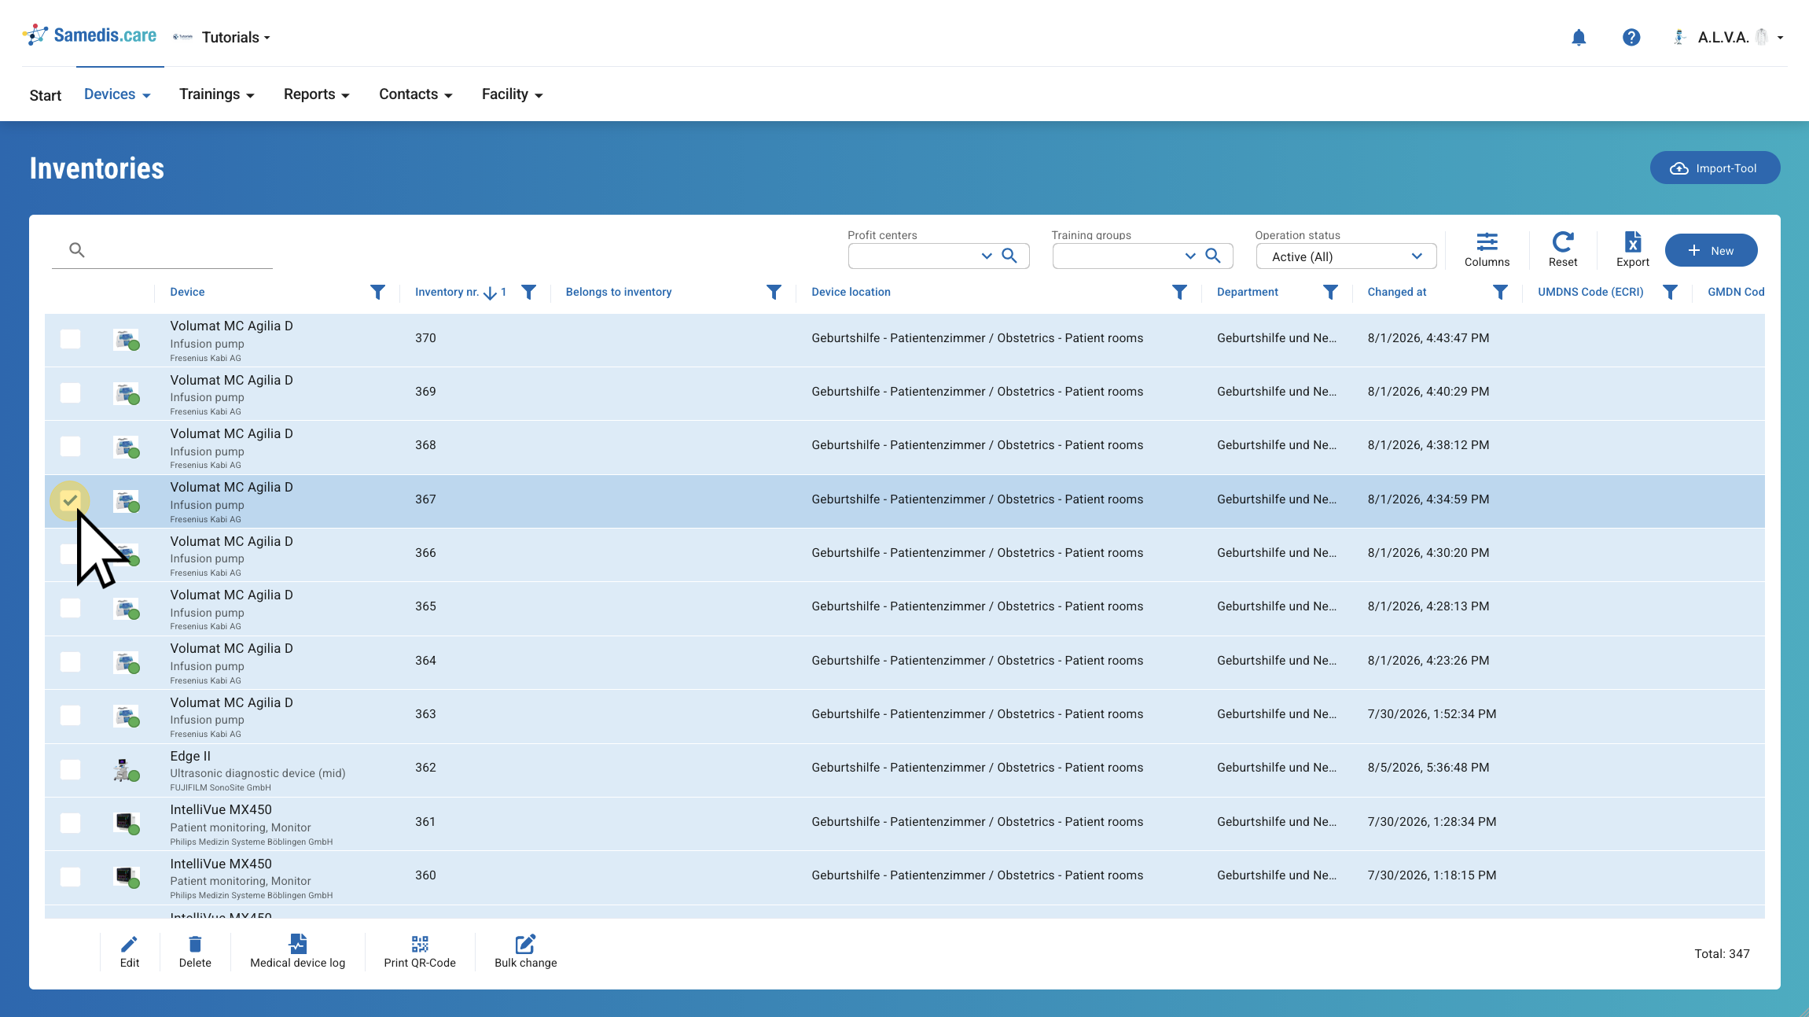Select the checkbox for inventory 363
Viewport: 1809px width, 1017px height.
click(70, 715)
